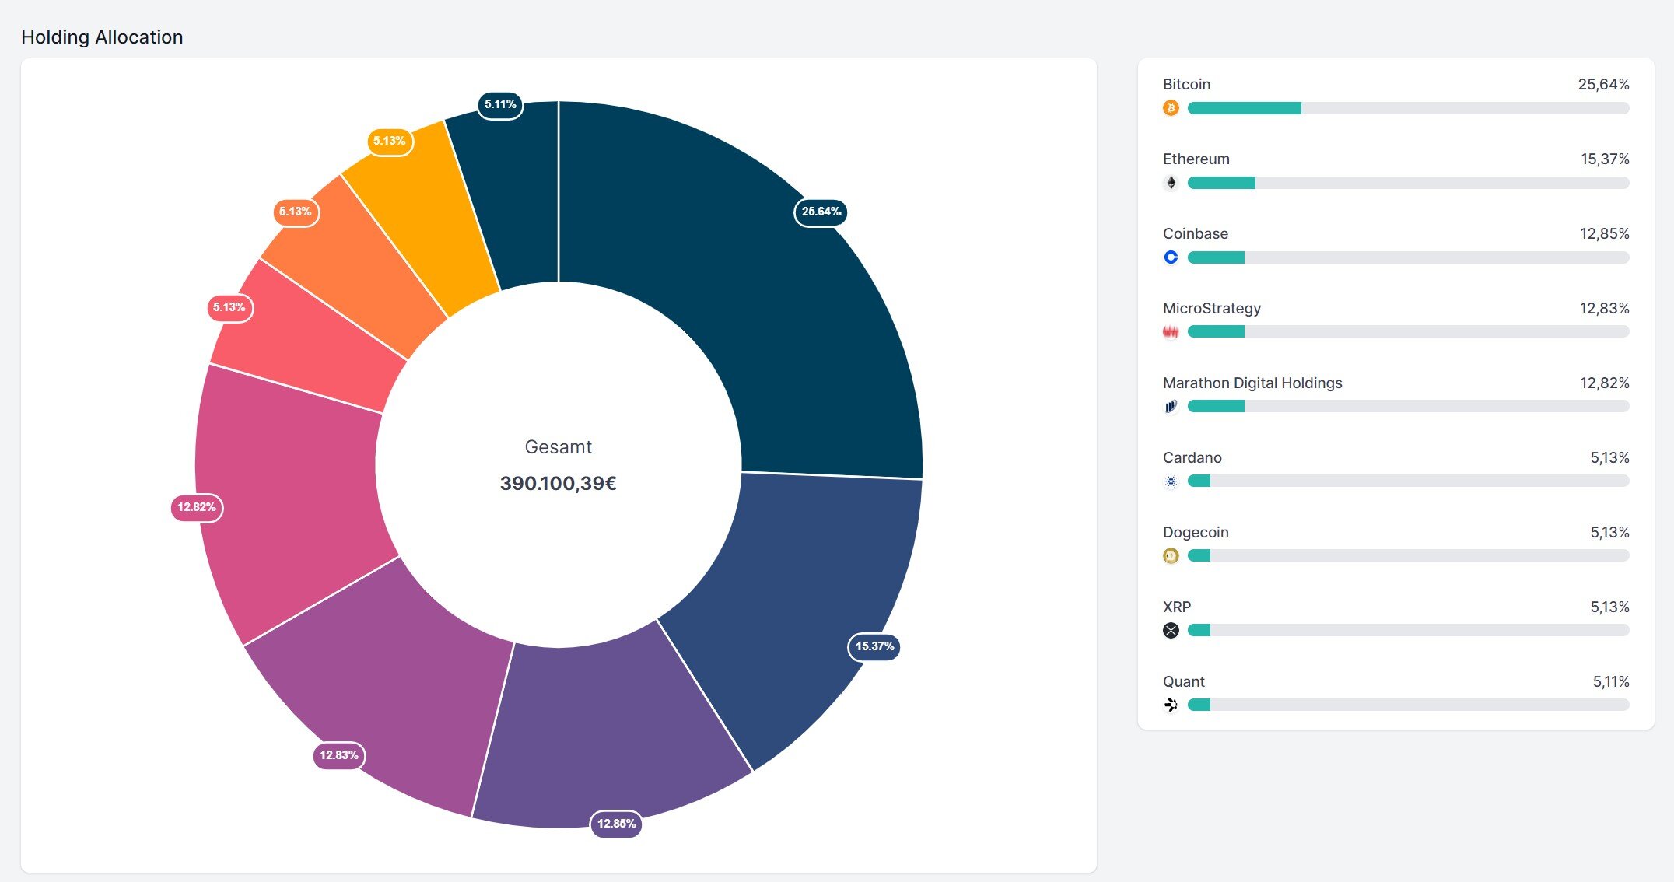Select the 25.64% donut chart label
This screenshot has height=882, width=1674.
click(x=821, y=212)
